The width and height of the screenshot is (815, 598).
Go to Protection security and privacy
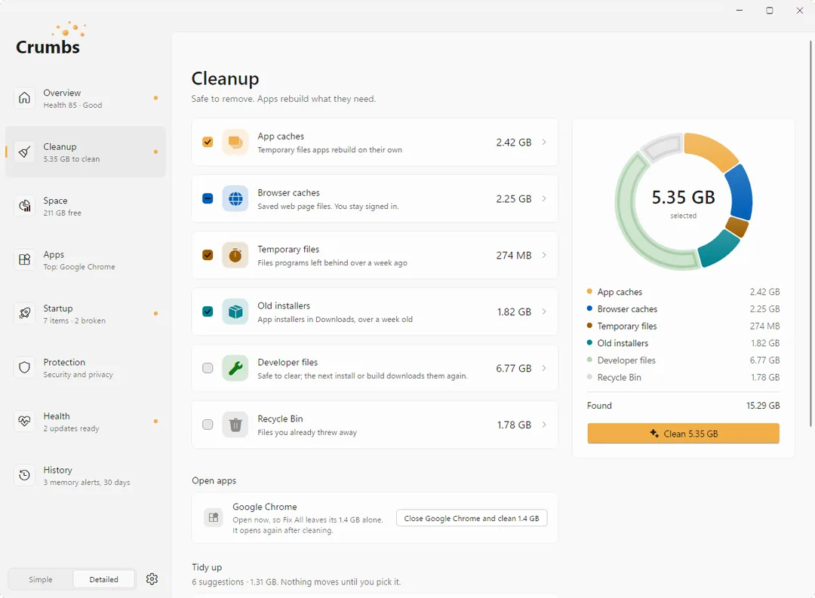point(86,368)
